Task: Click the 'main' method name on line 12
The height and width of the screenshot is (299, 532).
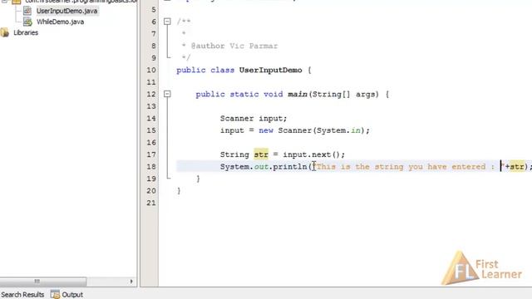Action: [298, 94]
